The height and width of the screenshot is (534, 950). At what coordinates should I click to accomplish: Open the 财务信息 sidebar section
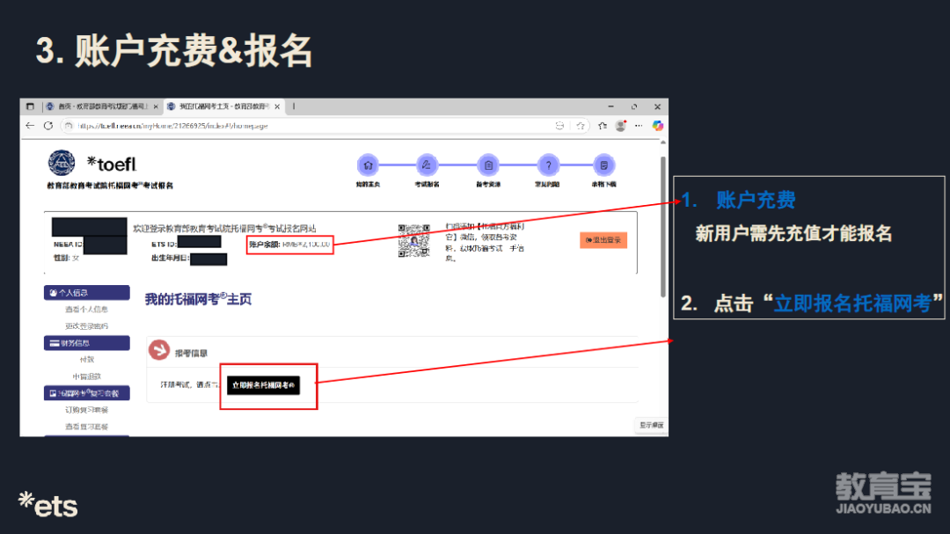(86, 343)
